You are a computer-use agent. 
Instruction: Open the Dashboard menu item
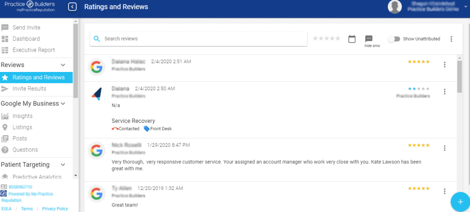26,39
